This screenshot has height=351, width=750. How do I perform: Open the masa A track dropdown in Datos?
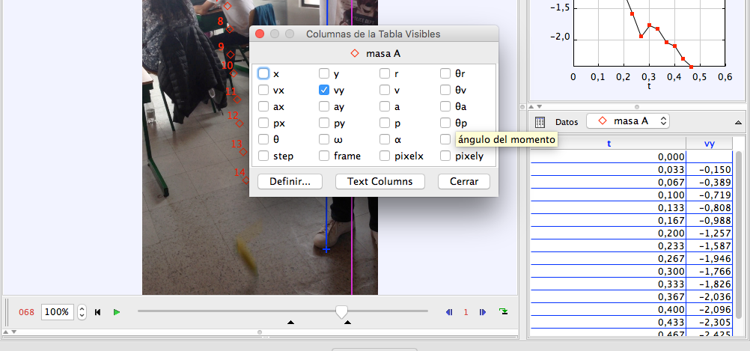coord(628,121)
